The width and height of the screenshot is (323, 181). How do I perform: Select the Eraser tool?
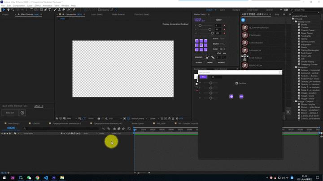pos(64,10)
